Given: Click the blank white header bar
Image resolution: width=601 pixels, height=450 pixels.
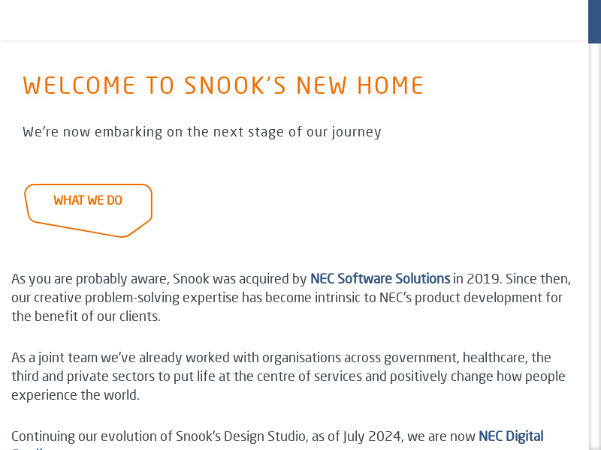Looking at the screenshot, I should click(293, 19).
